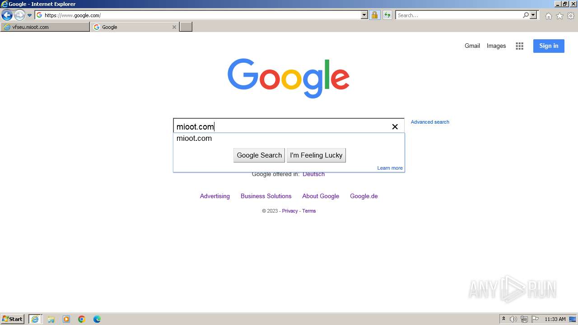This screenshot has height=325, width=578.
Task: Click I'm Feeling Lucky button
Action: 316,155
